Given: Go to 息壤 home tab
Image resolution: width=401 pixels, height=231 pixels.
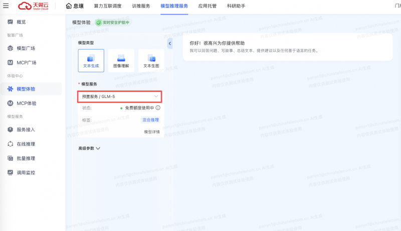Looking at the screenshot, I should 75,6.
